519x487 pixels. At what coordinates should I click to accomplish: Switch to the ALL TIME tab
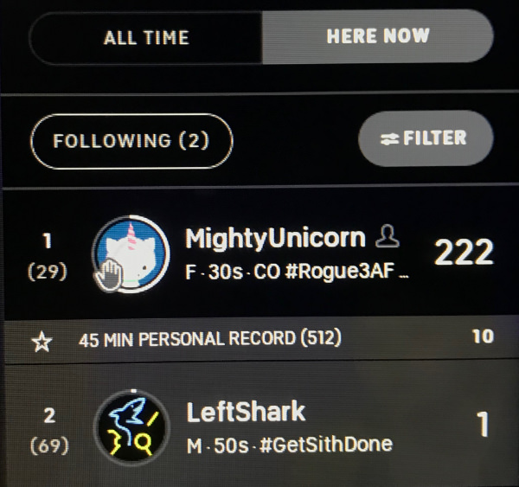(x=146, y=37)
